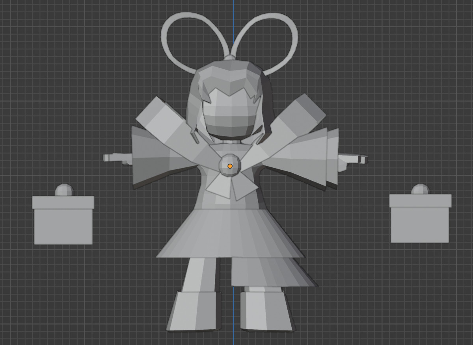
Task: Select the character's flared skirt
Action: (231, 233)
